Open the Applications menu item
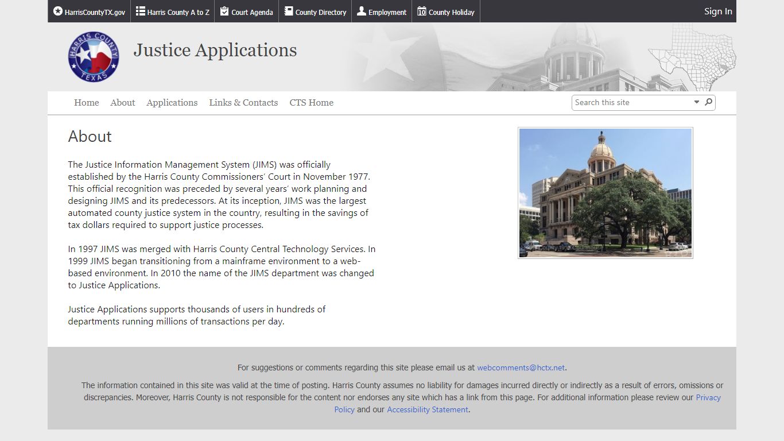 point(172,103)
